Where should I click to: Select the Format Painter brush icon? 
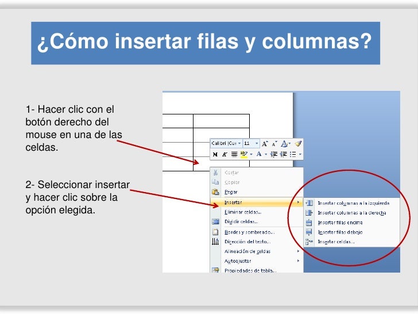tap(298, 144)
